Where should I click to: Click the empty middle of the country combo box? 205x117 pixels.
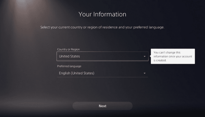point(111,56)
